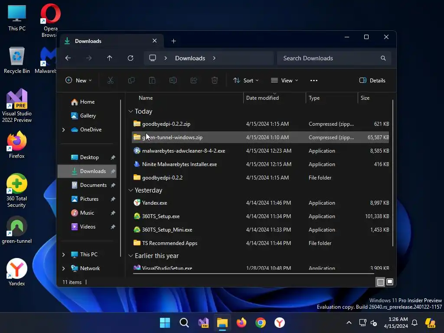This screenshot has width=444, height=333.
Task: Click the vertical scrollbar of file list
Action: (x=393, y=173)
